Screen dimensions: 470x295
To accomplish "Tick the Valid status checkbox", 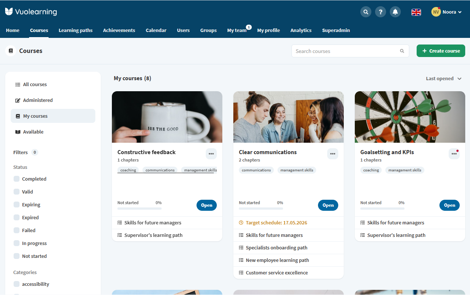I will point(17,192).
